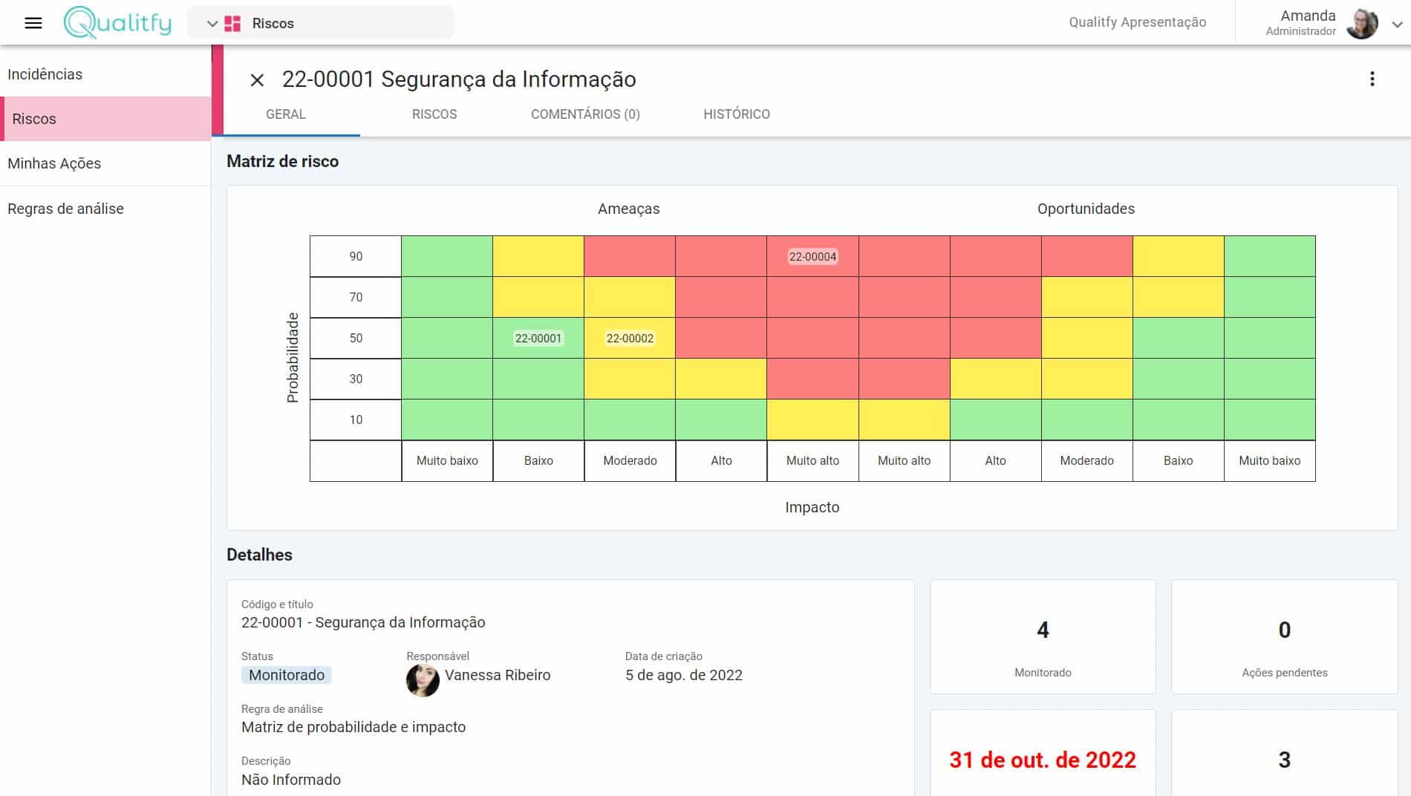Click the Qualitfy logo

click(x=117, y=22)
